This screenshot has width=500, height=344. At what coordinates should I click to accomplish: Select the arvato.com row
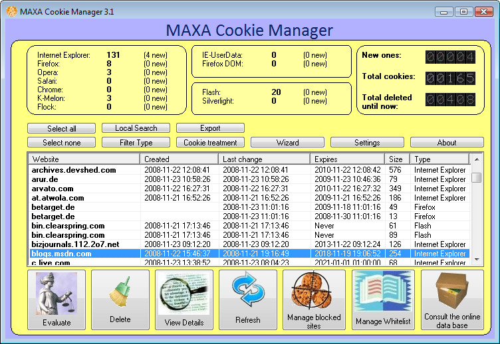[x=249, y=188]
